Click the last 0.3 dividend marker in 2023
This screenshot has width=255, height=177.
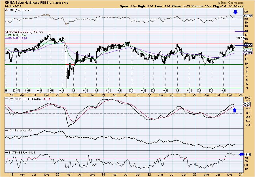224,90
